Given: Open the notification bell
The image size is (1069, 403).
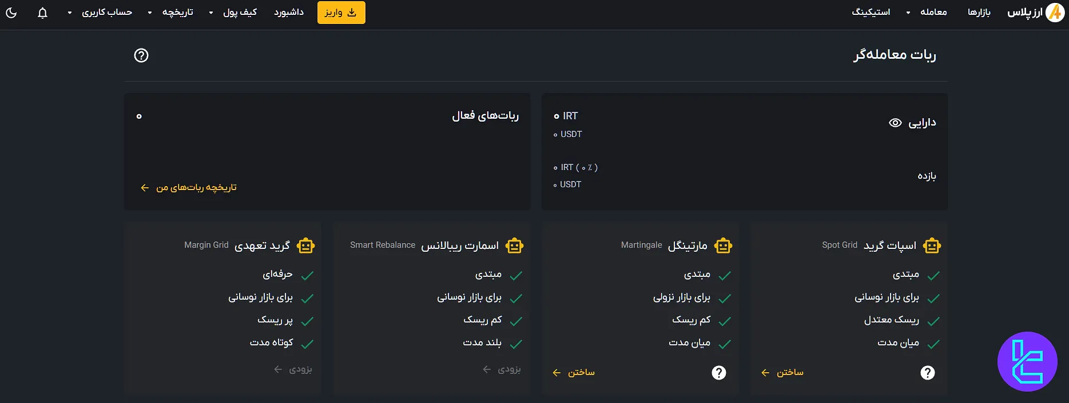Looking at the screenshot, I should click(x=42, y=12).
